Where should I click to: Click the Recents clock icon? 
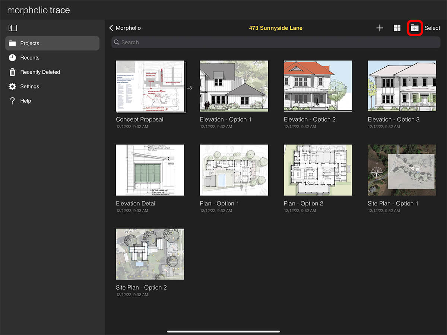coord(13,58)
